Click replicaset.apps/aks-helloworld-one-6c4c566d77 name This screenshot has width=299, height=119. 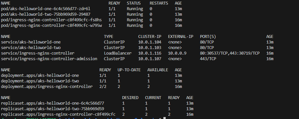coord(52,103)
